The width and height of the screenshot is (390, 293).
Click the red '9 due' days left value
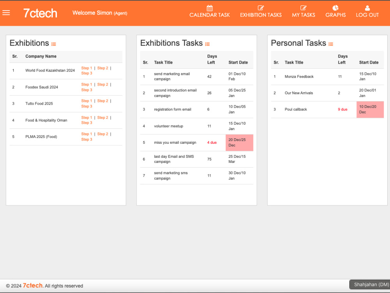[342, 109]
